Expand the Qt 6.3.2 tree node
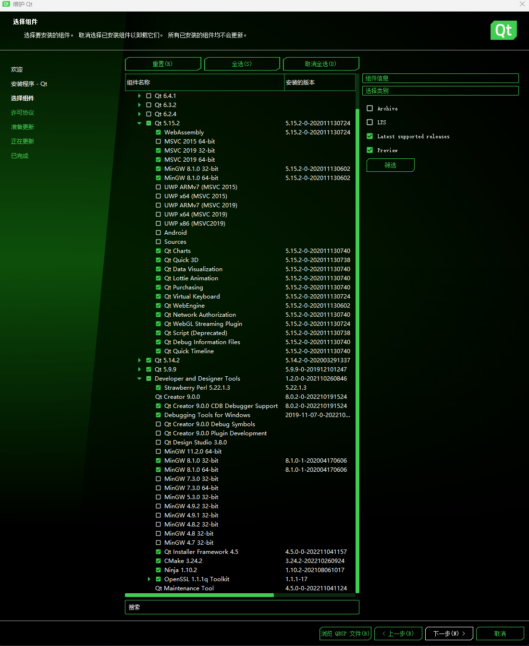This screenshot has width=529, height=646. [140, 105]
